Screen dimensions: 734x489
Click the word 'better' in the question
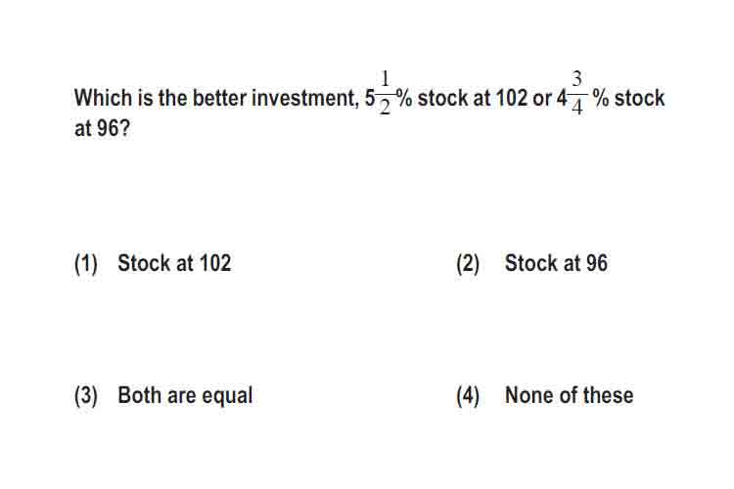point(219,98)
